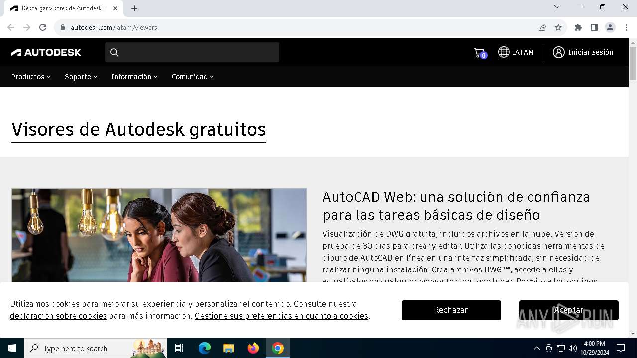Launch Microsoft Edge from taskbar
Image resolution: width=637 pixels, height=358 pixels.
tap(205, 348)
